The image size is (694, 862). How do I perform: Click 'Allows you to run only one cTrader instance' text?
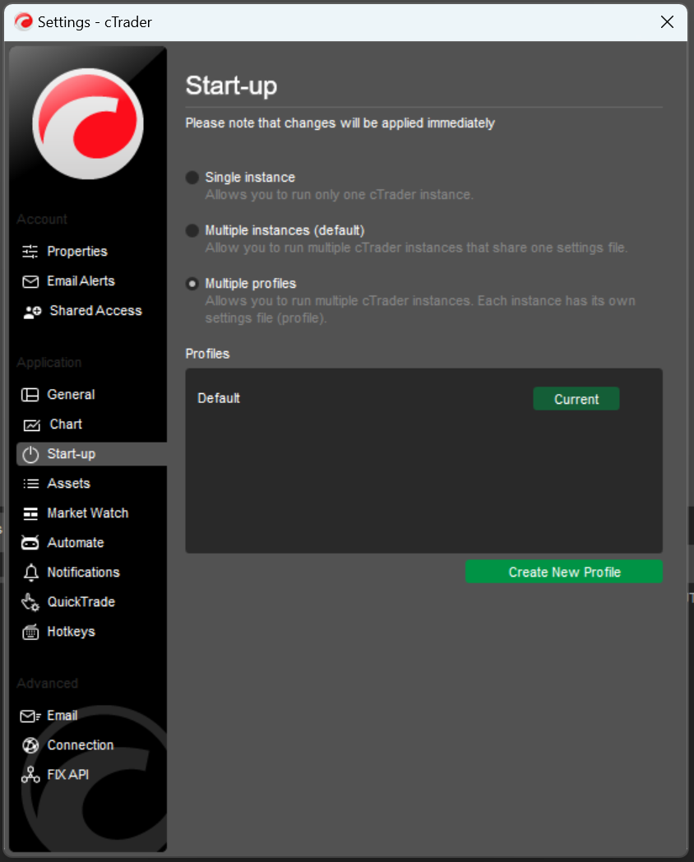[x=339, y=195]
